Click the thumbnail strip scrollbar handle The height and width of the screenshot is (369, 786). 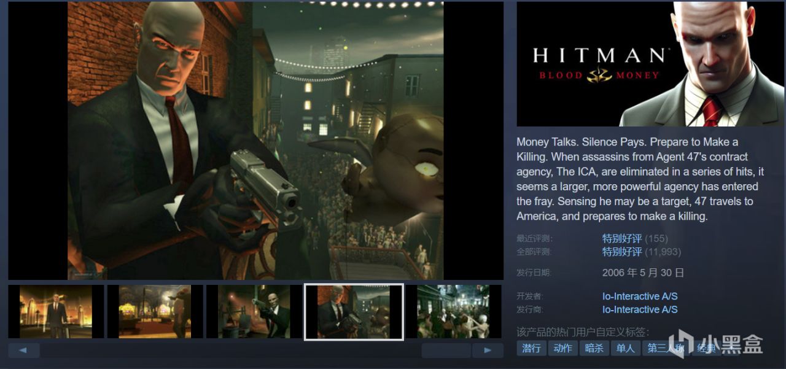pyautogui.click(x=446, y=351)
